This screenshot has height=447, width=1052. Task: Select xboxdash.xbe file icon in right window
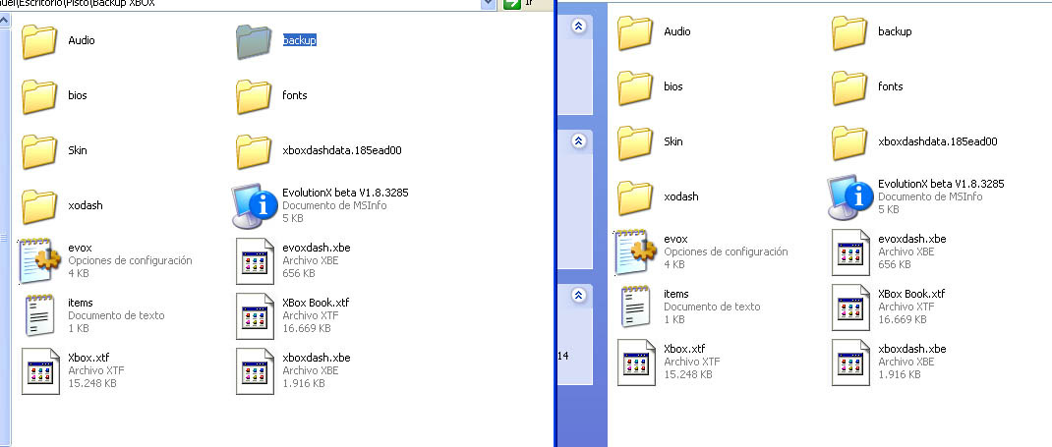pos(850,362)
